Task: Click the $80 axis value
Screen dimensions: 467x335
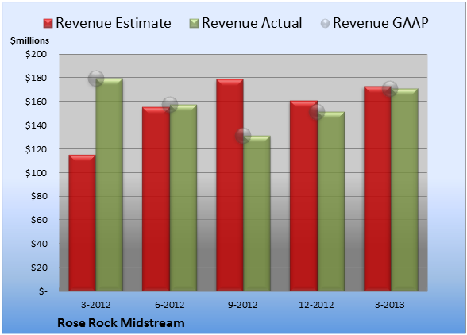Action: tap(39, 196)
